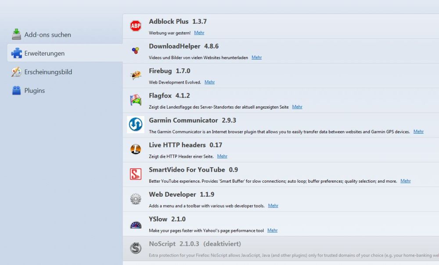439x265 pixels.
Task: Click the Garmin Communicator blue arrows icon
Action: 136,124
